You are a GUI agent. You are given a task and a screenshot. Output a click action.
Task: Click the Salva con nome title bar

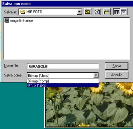[x=67, y=4]
